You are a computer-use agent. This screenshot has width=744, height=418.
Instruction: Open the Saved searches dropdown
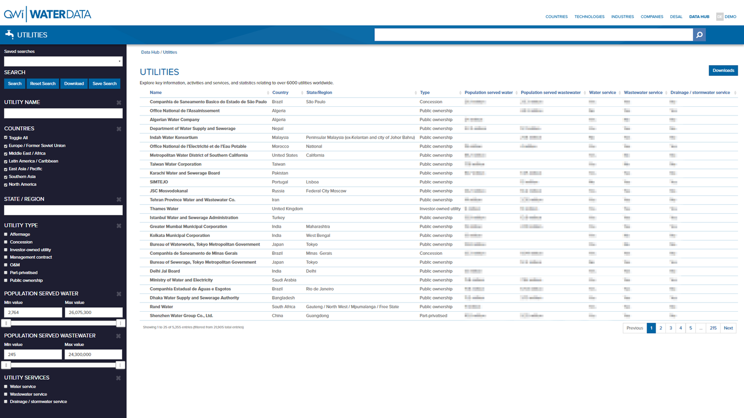coord(63,61)
